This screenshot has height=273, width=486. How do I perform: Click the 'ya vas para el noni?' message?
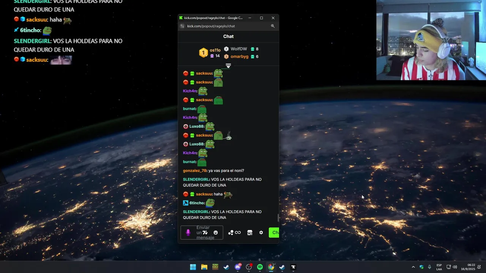(226, 171)
